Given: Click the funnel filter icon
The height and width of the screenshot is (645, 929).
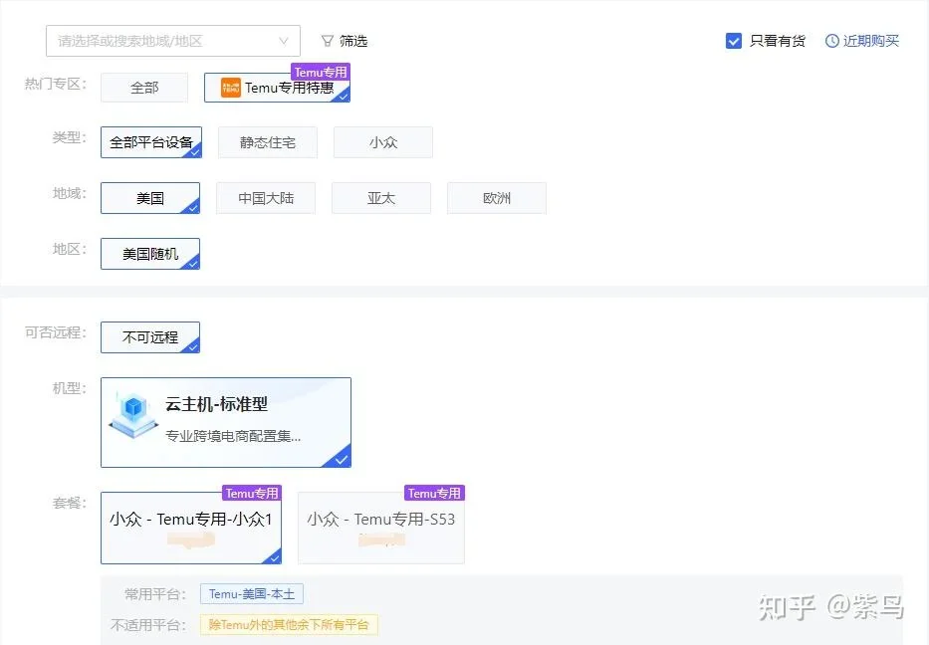Looking at the screenshot, I should (327, 41).
